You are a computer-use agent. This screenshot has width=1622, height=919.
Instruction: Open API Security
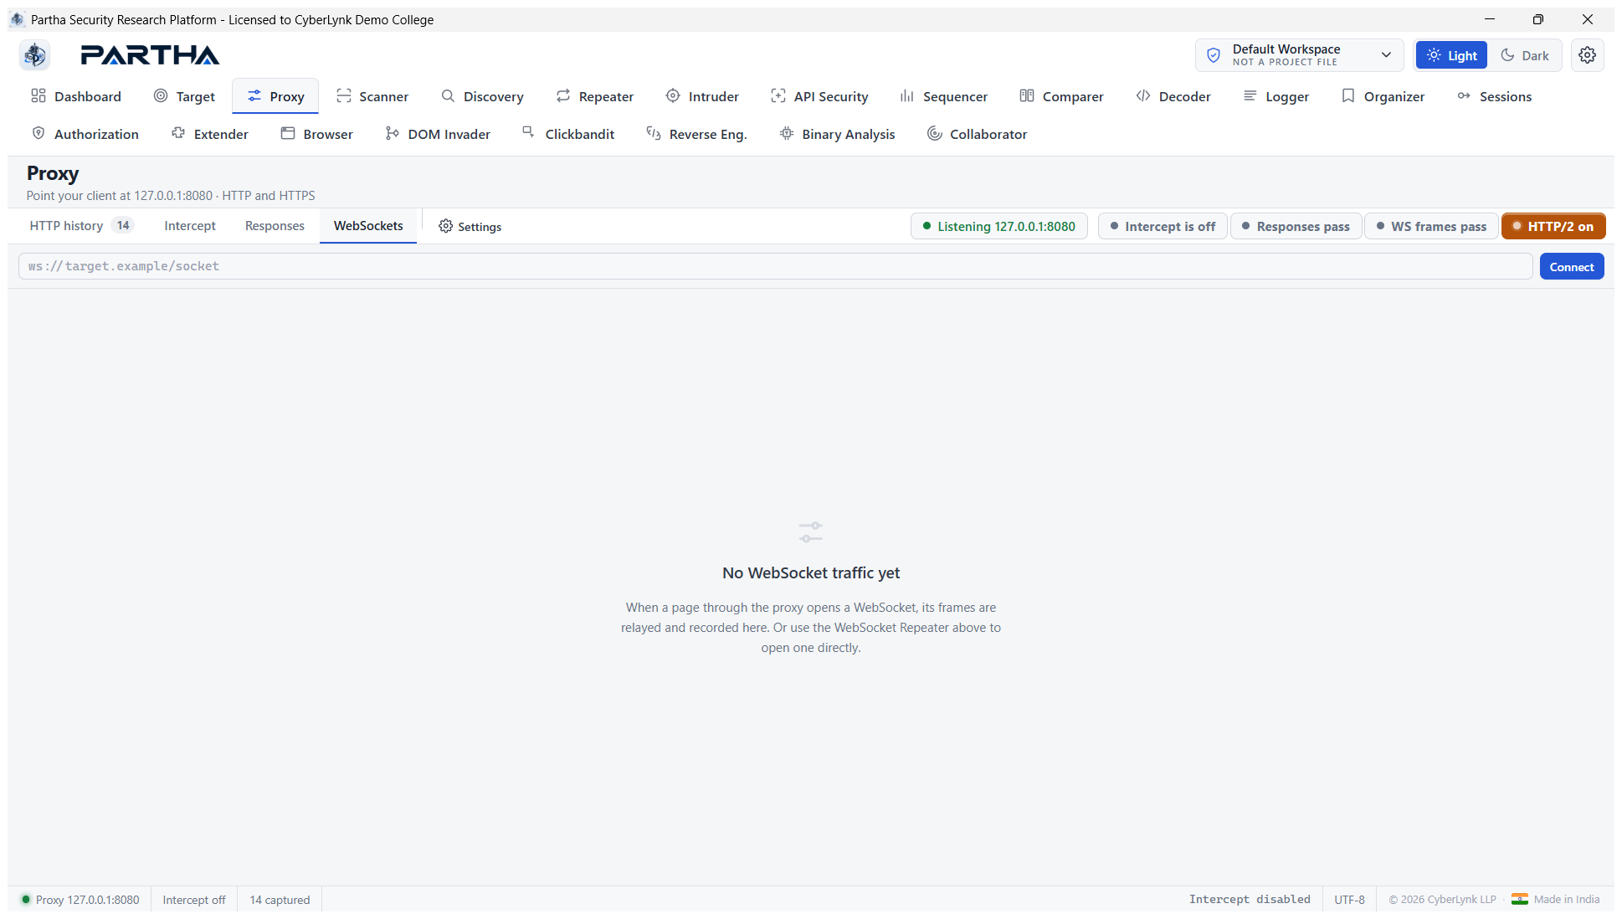[819, 96]
